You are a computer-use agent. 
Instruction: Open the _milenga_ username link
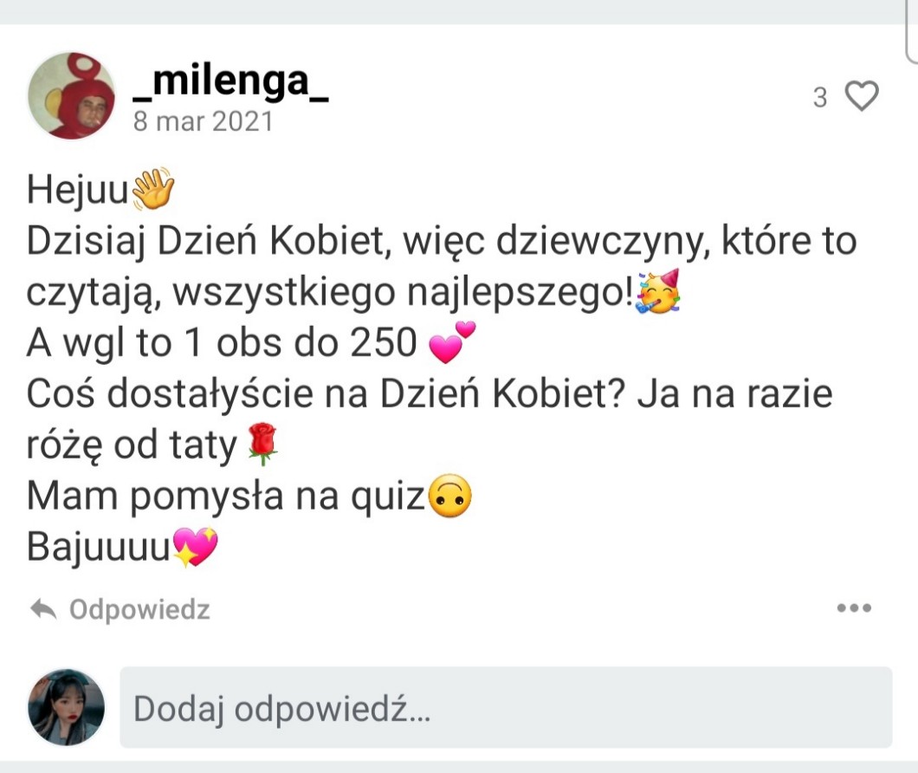click(230, 81)
